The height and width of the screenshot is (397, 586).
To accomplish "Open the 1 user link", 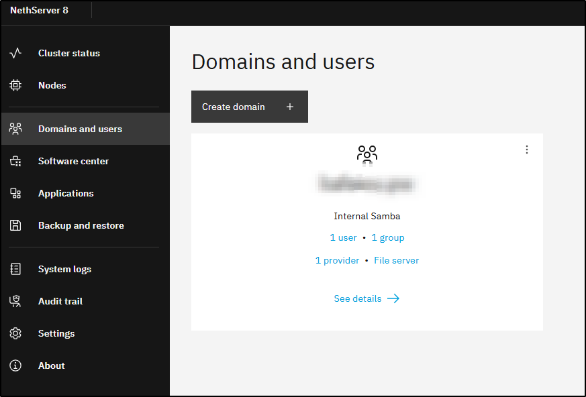I will click(343, 237).
